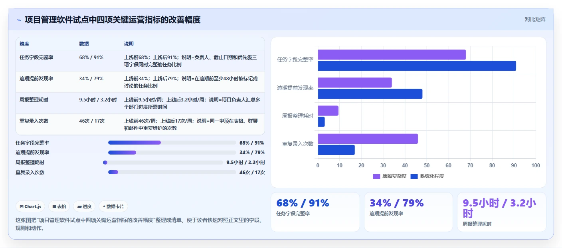
Task: Open the 34% / 79% data card
Action: coord(408,212)
